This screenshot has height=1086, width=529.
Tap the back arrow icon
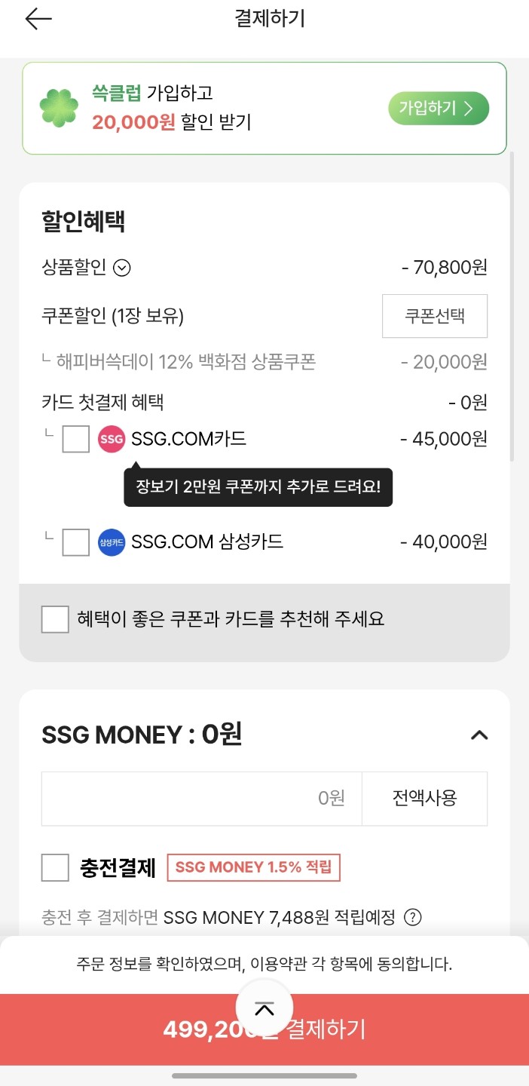click(38, 20)
